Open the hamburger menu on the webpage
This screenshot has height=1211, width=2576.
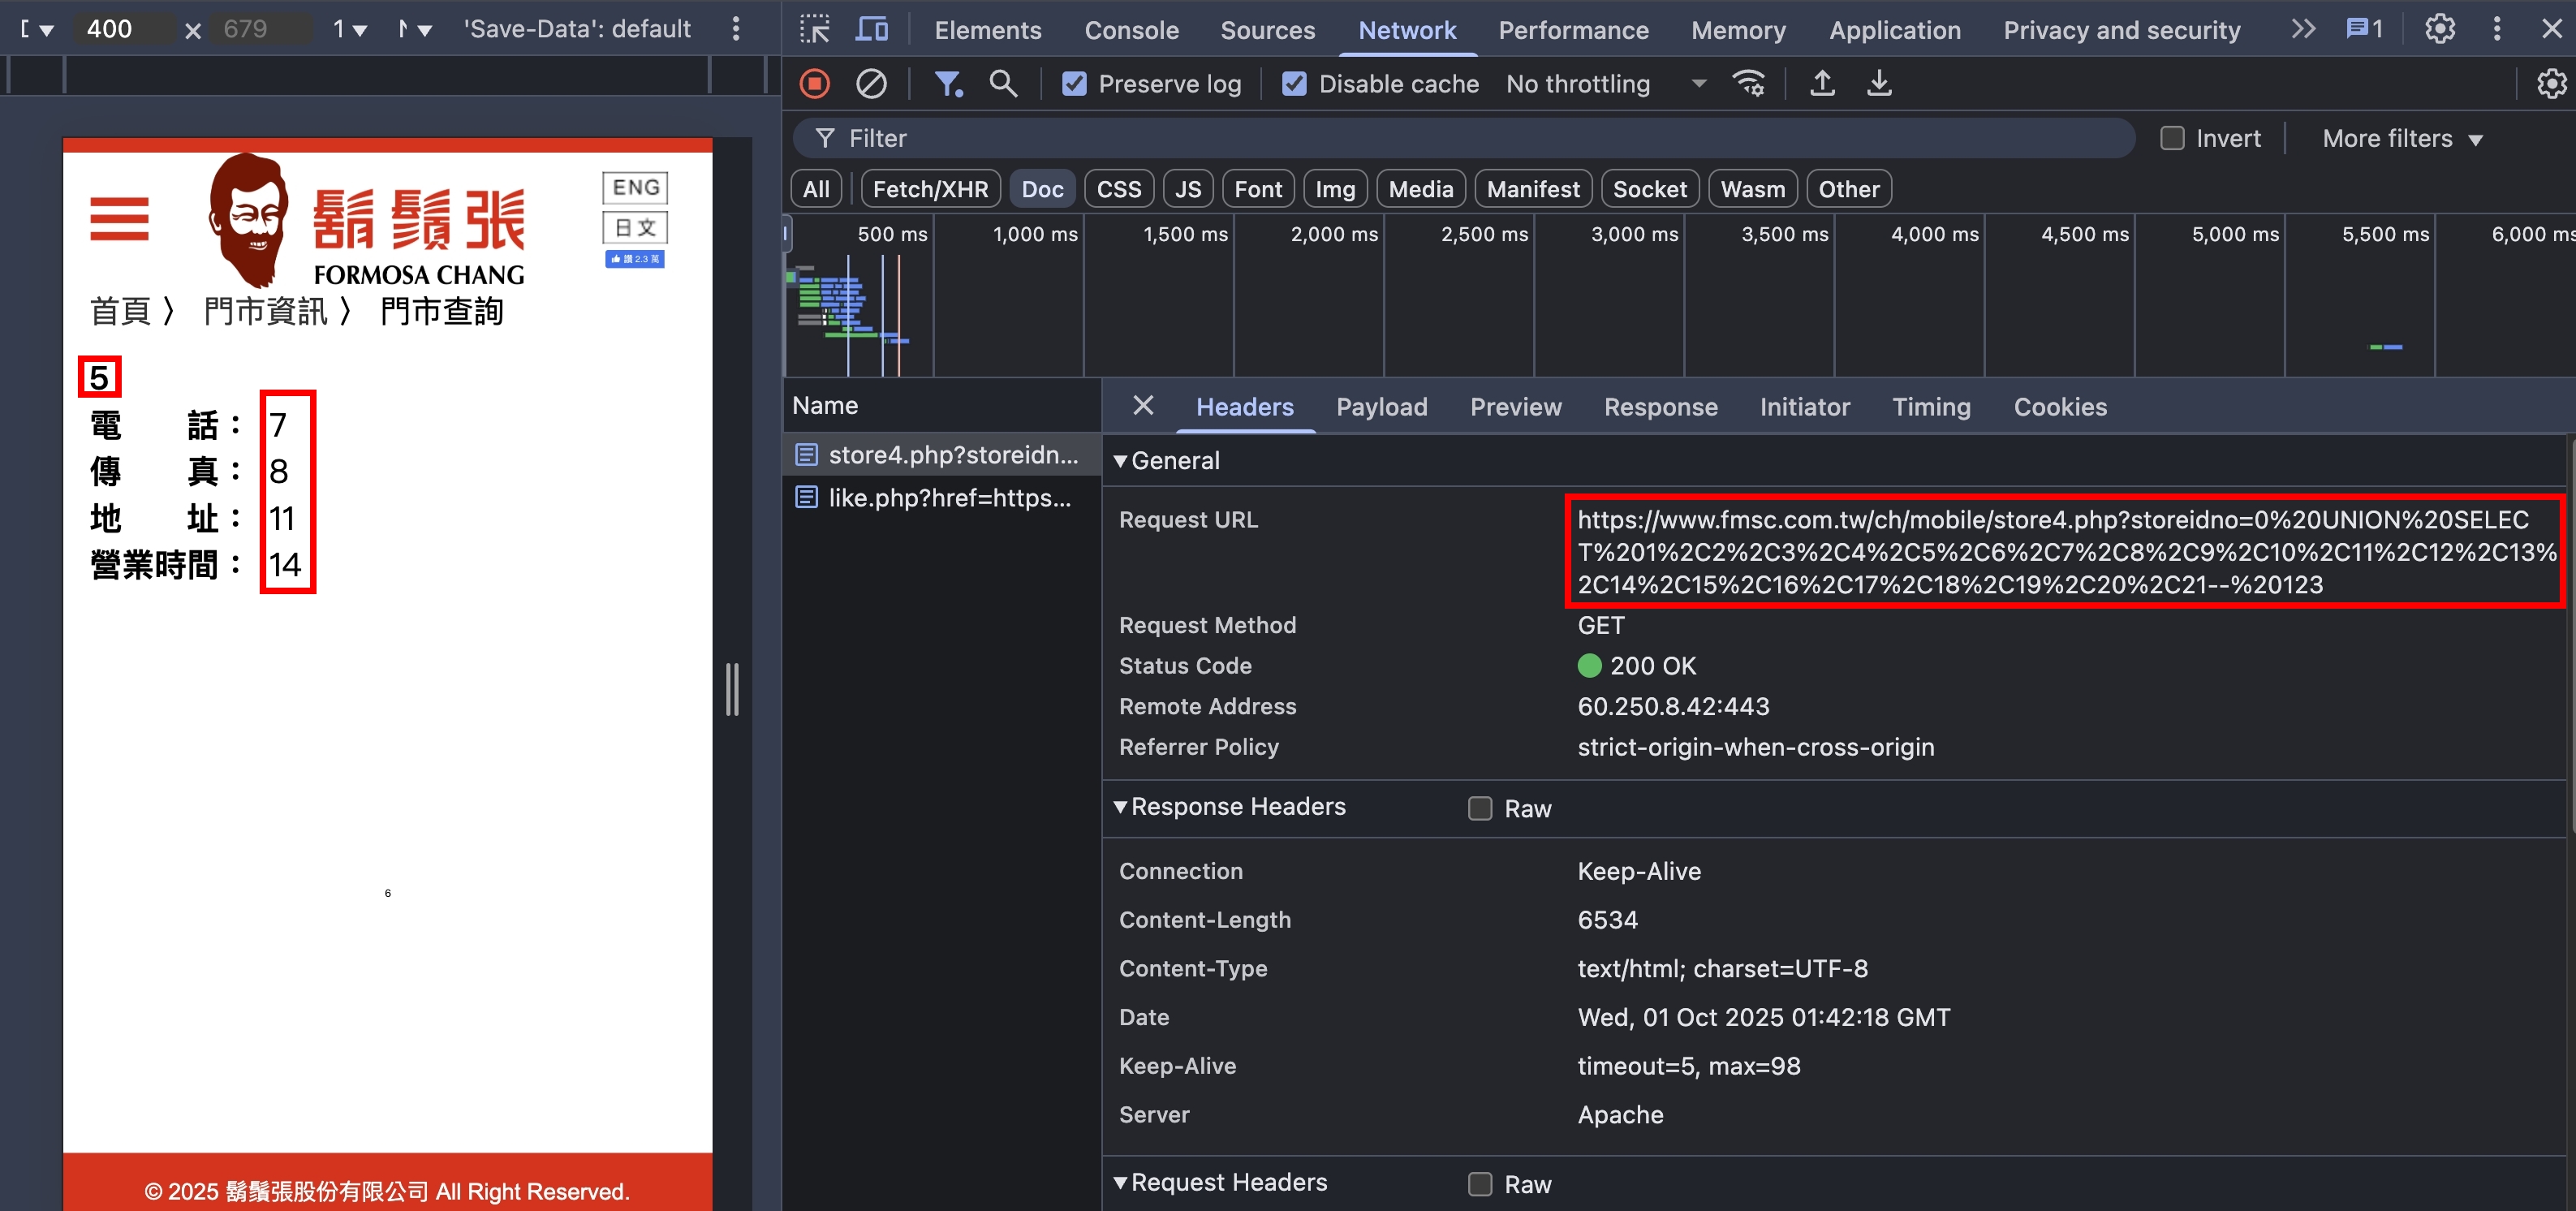click(x=119, y=219)
